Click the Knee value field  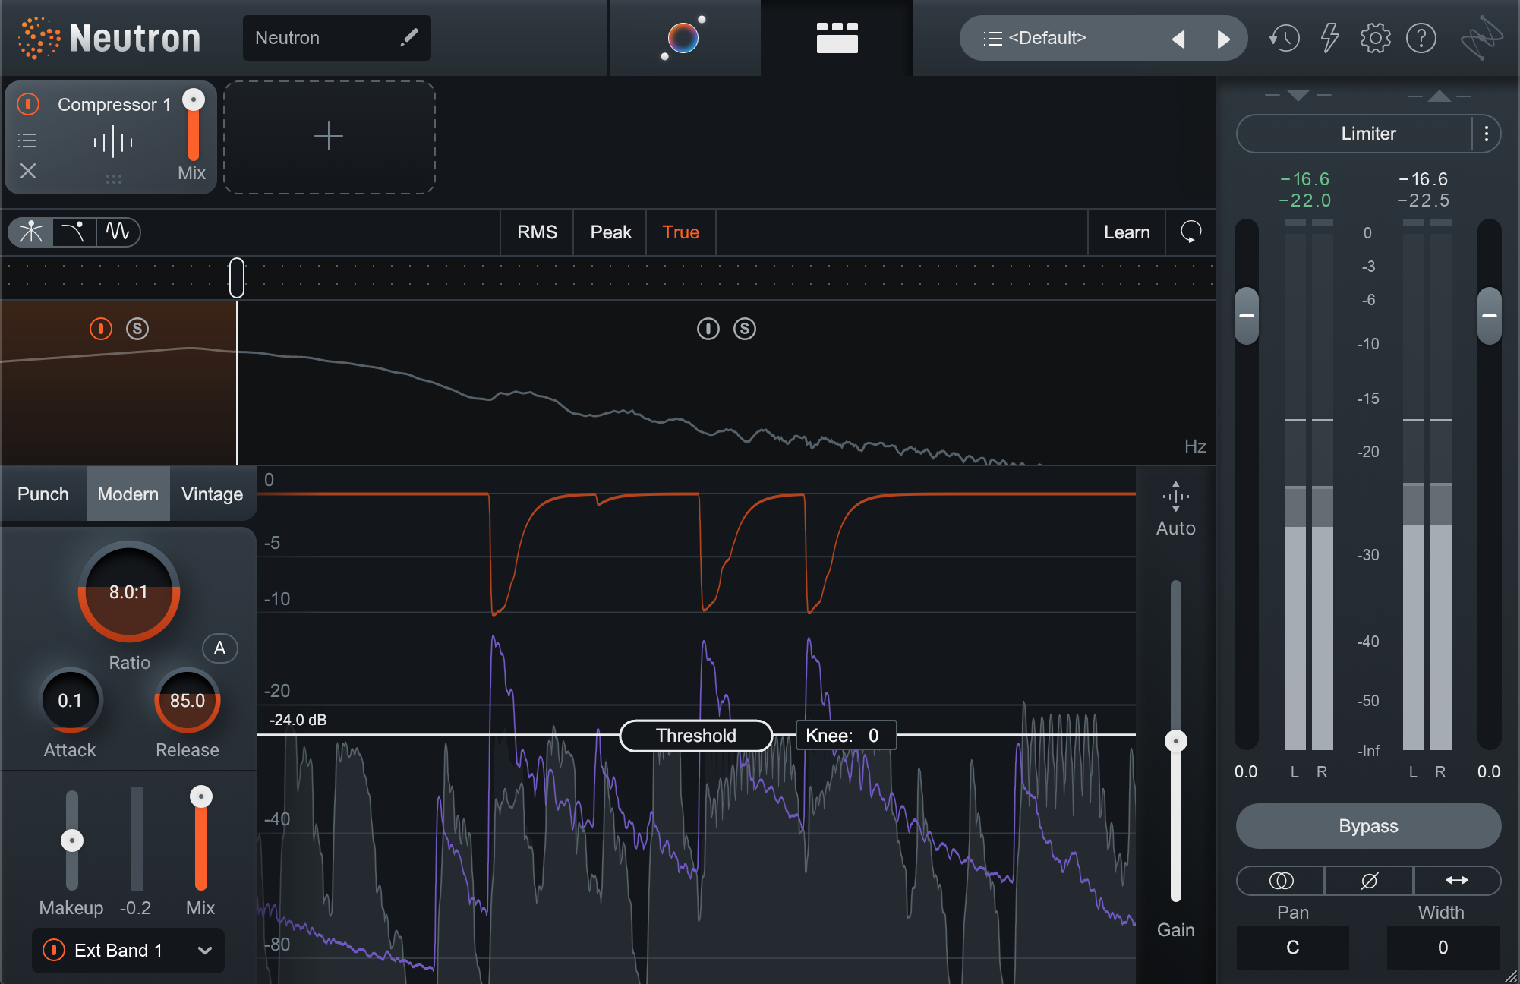click(846, 735)
